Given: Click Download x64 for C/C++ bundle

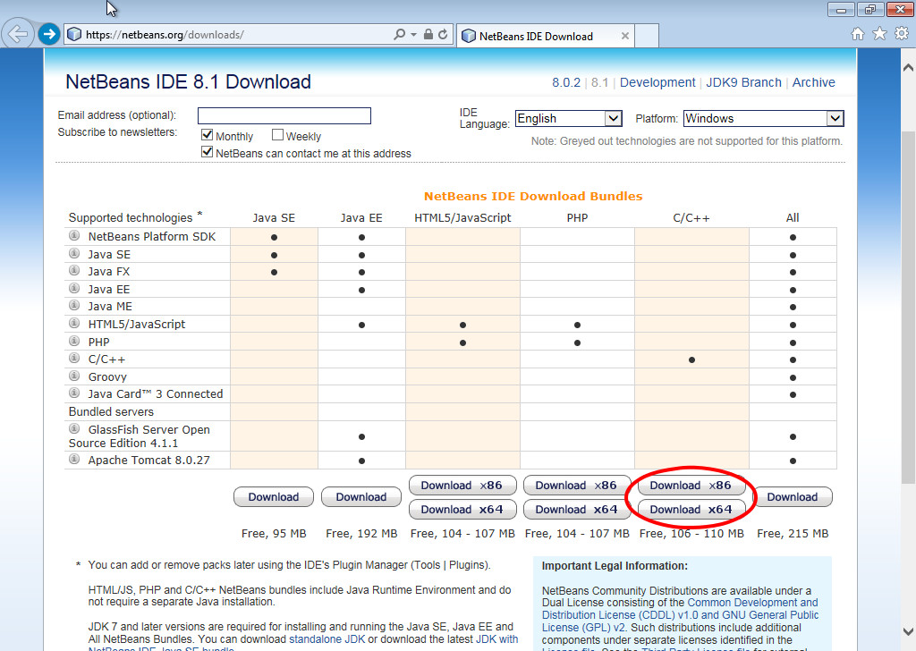Looking at the screenshot, I should click(691, 510).
